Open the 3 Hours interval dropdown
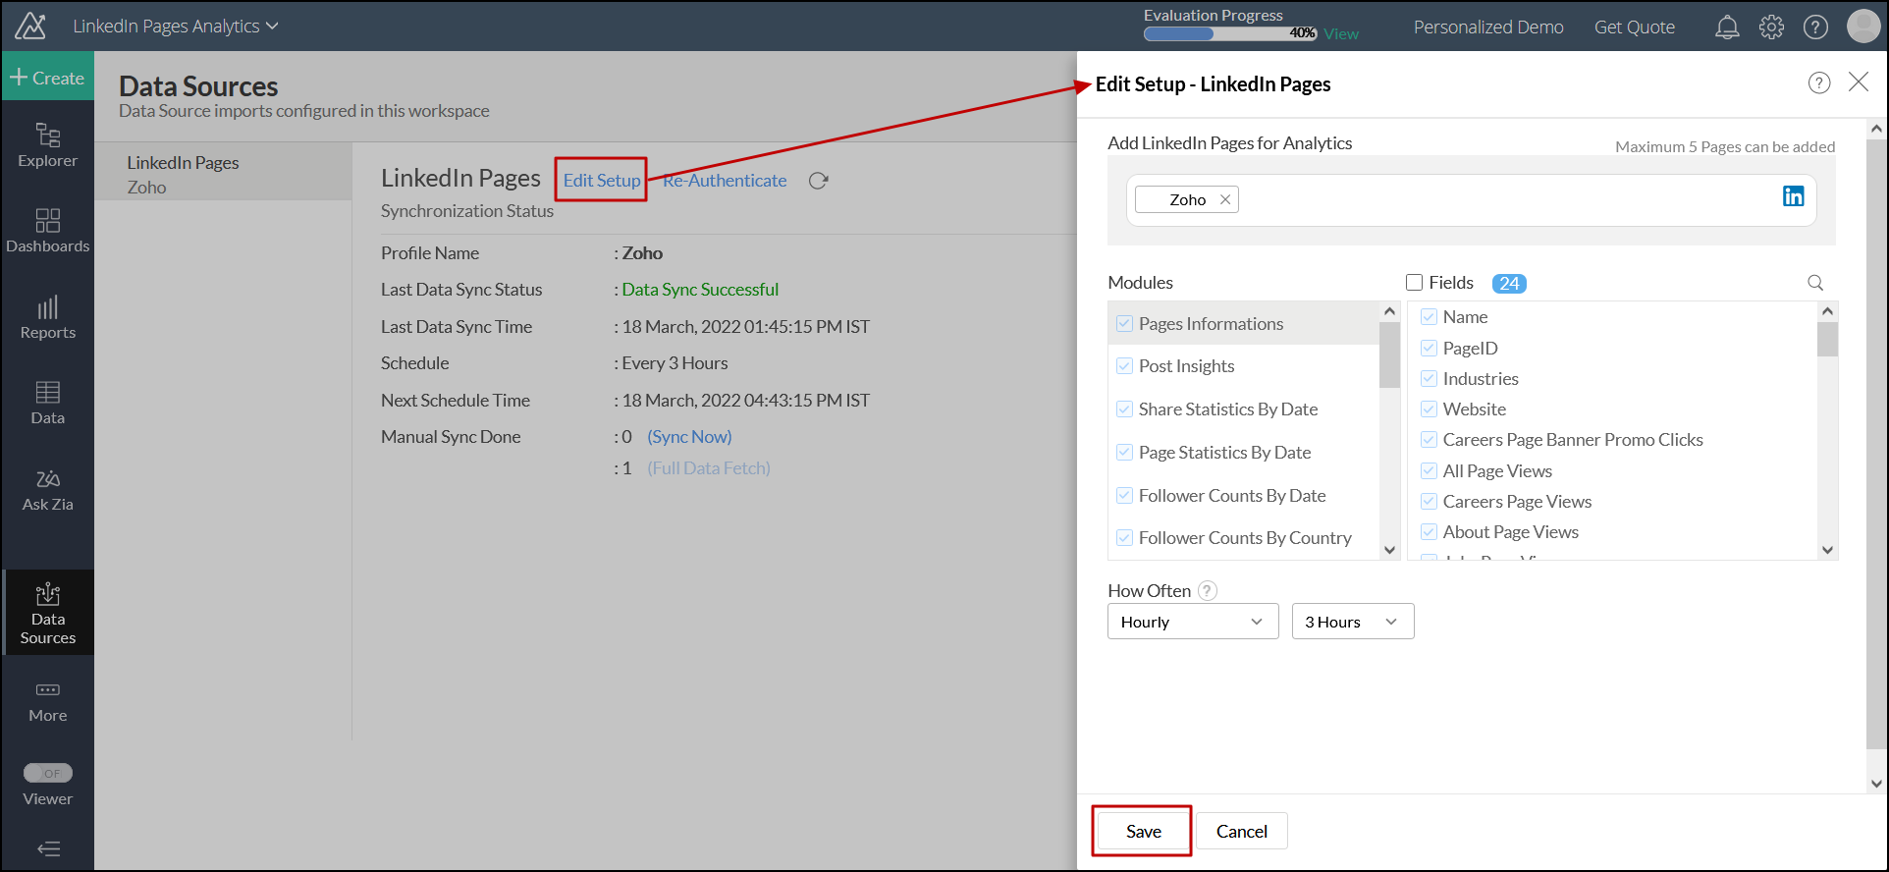 1352,622
